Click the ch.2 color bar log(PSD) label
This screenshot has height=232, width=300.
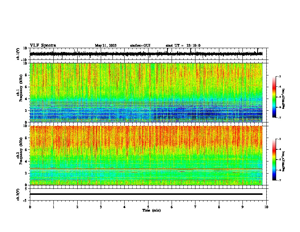click(x=284, y=161)
